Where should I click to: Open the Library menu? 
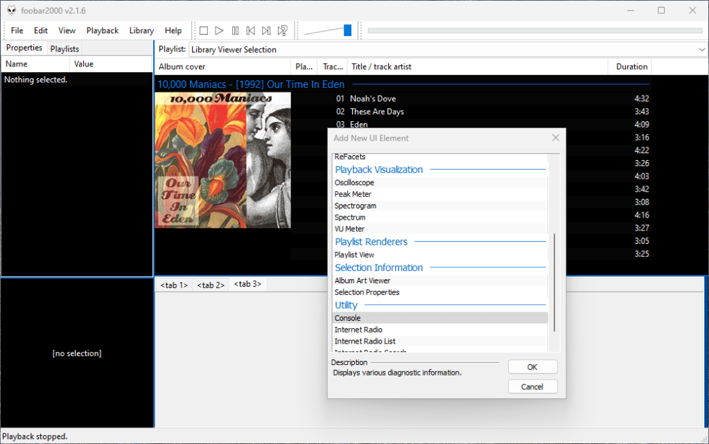click(x=141, y=30)
